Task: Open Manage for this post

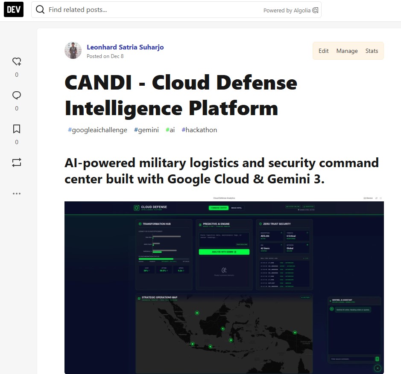Action: (347, 51)
